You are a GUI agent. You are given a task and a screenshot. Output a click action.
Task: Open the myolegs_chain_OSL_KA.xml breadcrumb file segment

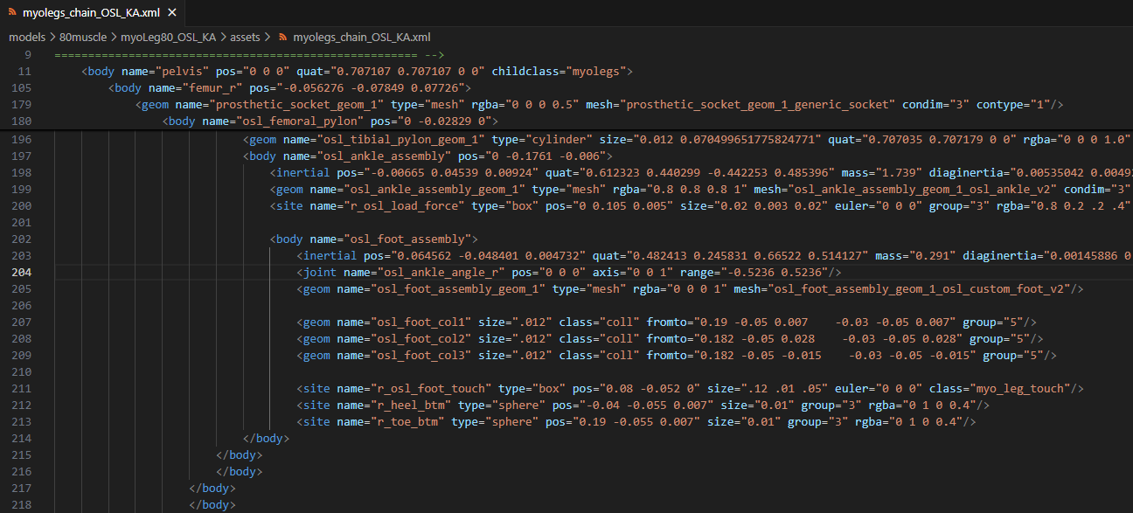362,38
